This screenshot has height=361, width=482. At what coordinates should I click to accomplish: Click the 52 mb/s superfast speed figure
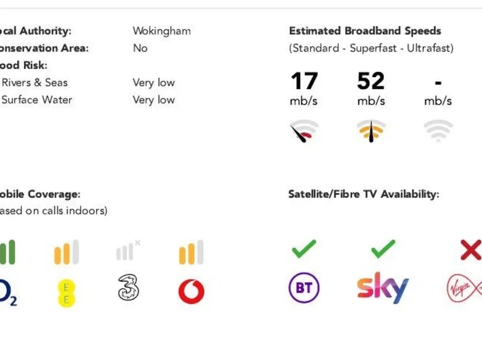[x=371, y=81]
